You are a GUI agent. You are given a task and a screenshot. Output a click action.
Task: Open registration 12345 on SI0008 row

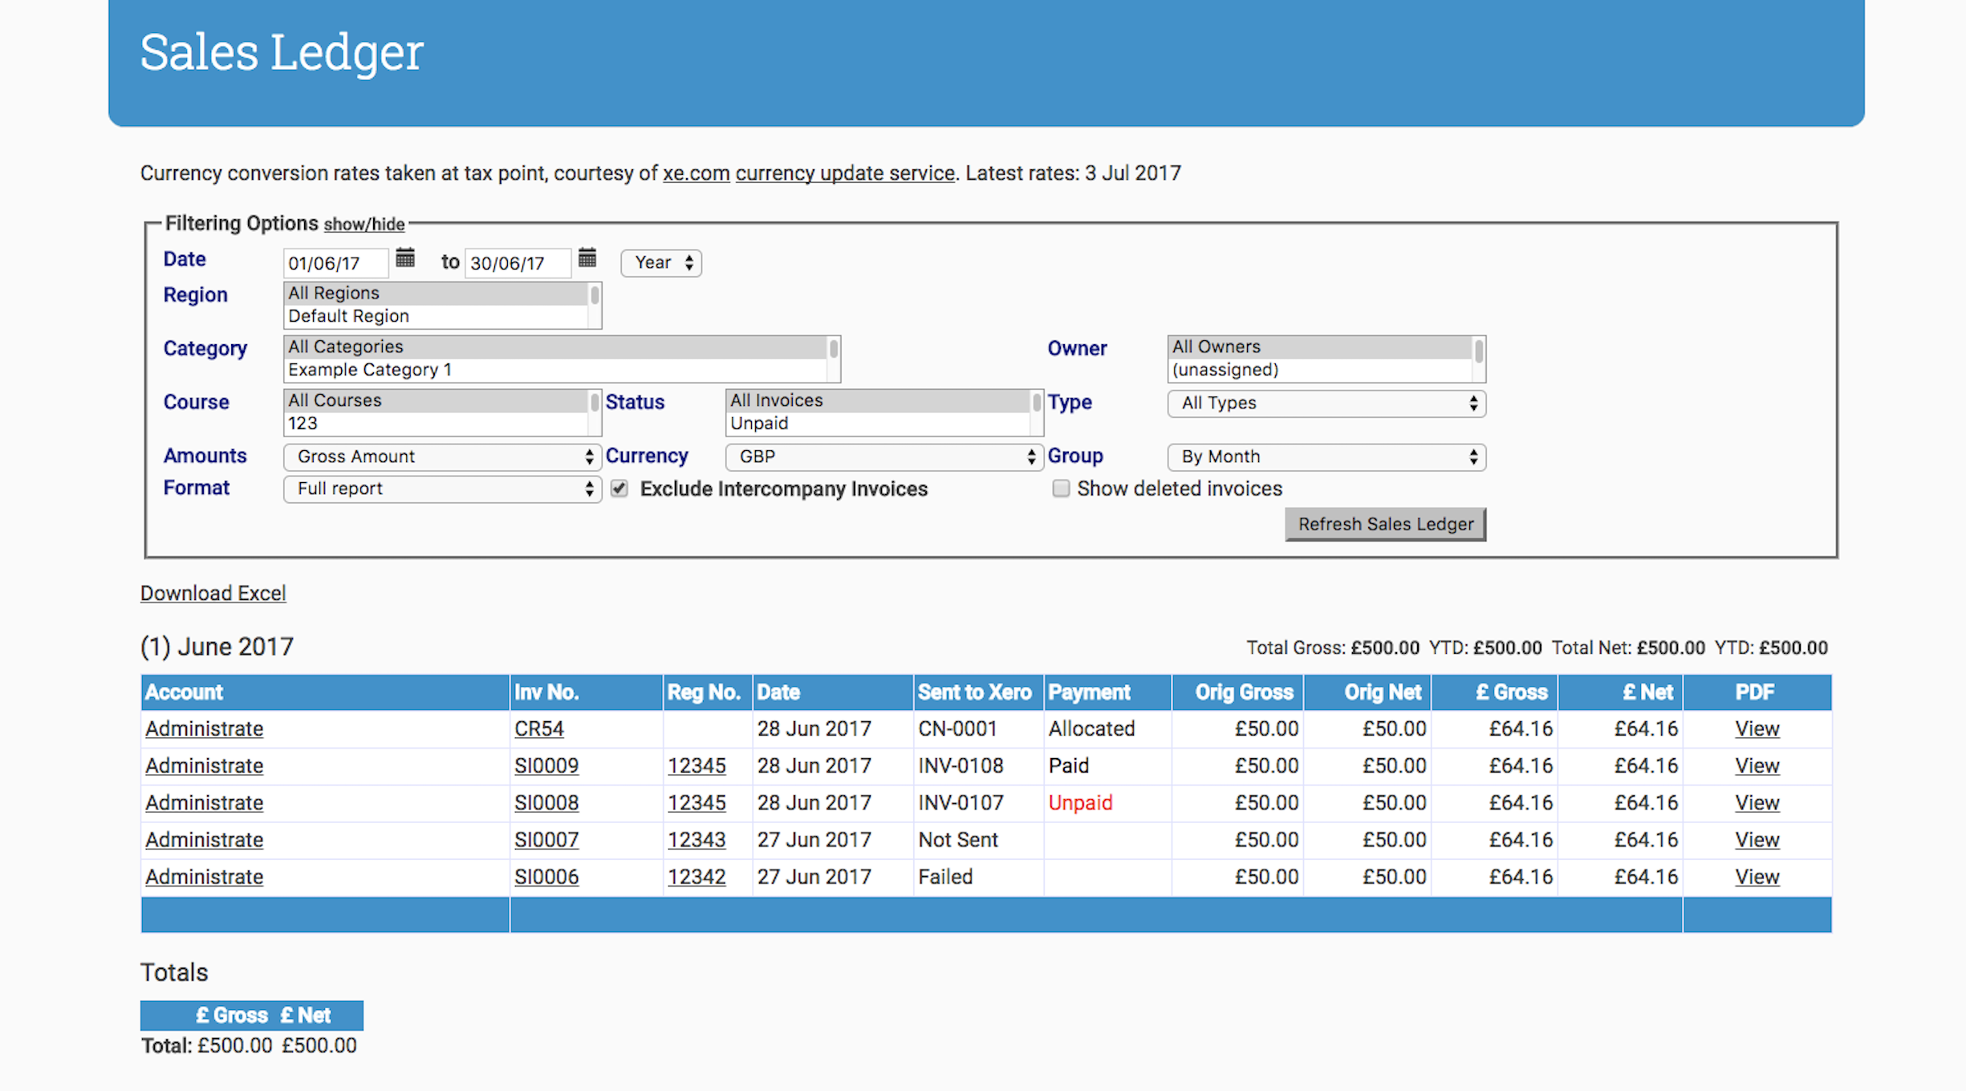[x=697, y=803]
